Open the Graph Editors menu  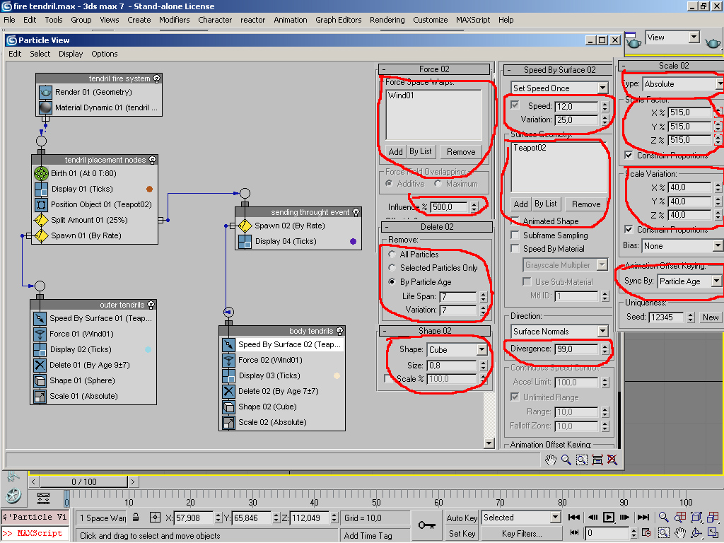pos(338,20)
